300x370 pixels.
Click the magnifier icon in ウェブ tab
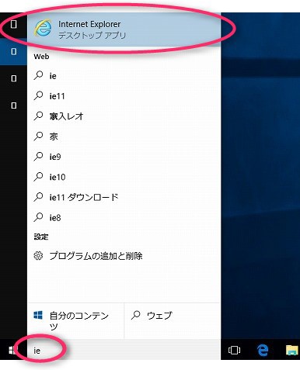coord(135,315)
